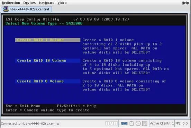This screenshot has height=128, width=191.
Task: Click the keyboard status icon
Action: [x=124, y=124]
